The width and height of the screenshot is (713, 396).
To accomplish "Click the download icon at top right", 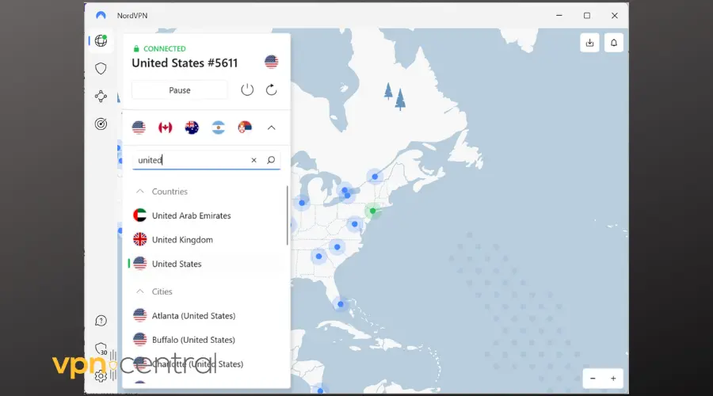I will [589, 43].
